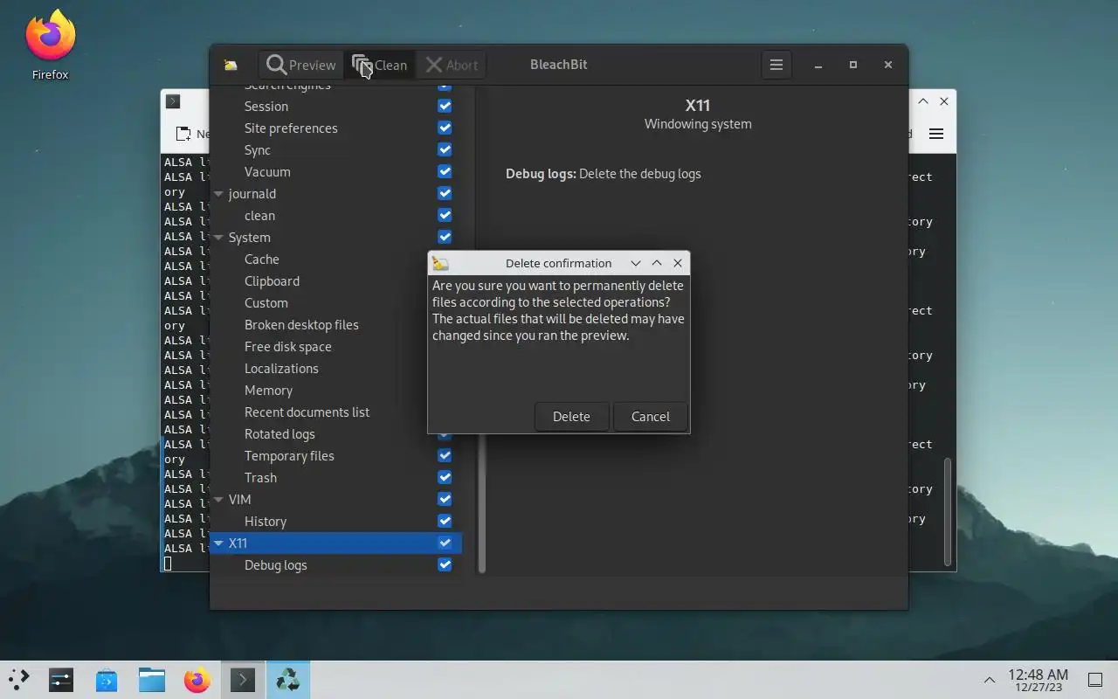The height and width of the screenshot is (699, 1118).
Task: Toggle the VIM History checkbox
Action: 445,521
